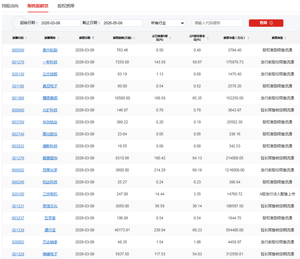
Task: Click sort icon for 占已流通A股比(%)
Action: [x=170, y=38]
